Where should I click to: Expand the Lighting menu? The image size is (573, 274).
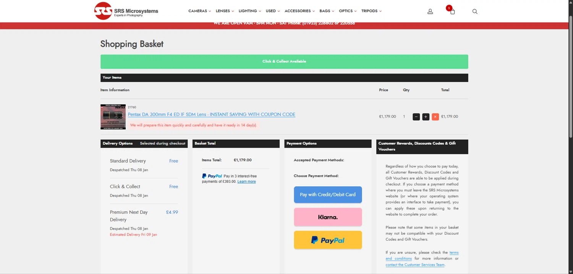(x=250, y=11)
